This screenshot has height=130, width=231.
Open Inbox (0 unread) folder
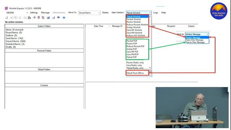14,30
